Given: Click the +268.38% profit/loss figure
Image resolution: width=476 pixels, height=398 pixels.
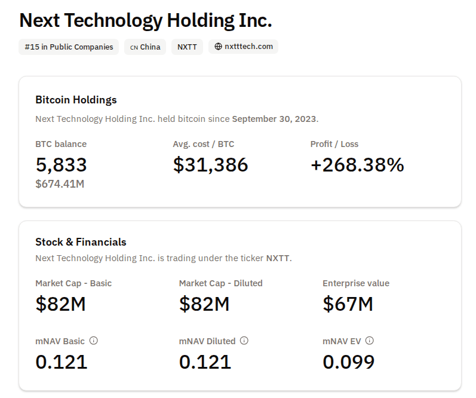Looking at the screenshot, I should pyautogui.click(x=357, y=164).
